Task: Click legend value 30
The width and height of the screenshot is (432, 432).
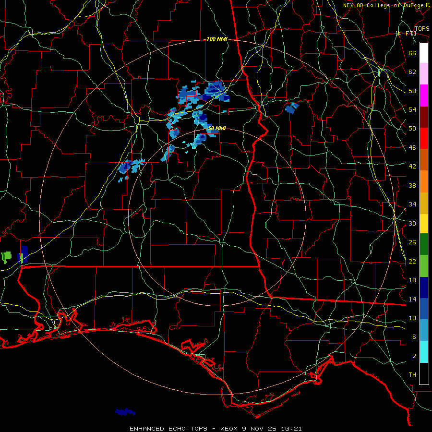Action: (412, 223)
